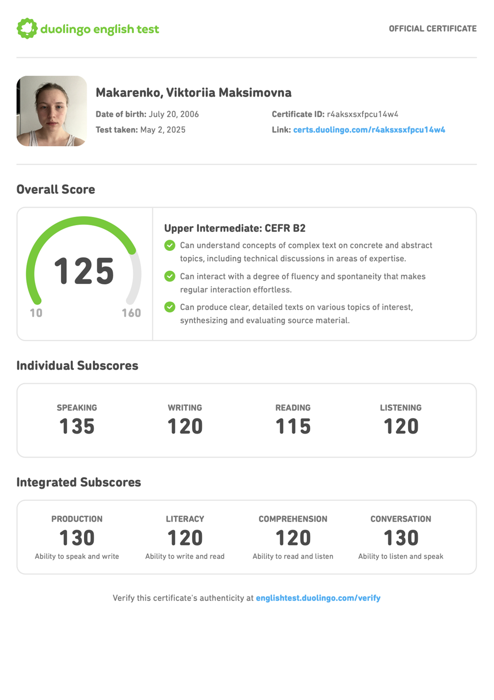
Task: Click "Ability to write and read" description
Action: point(185,557)
